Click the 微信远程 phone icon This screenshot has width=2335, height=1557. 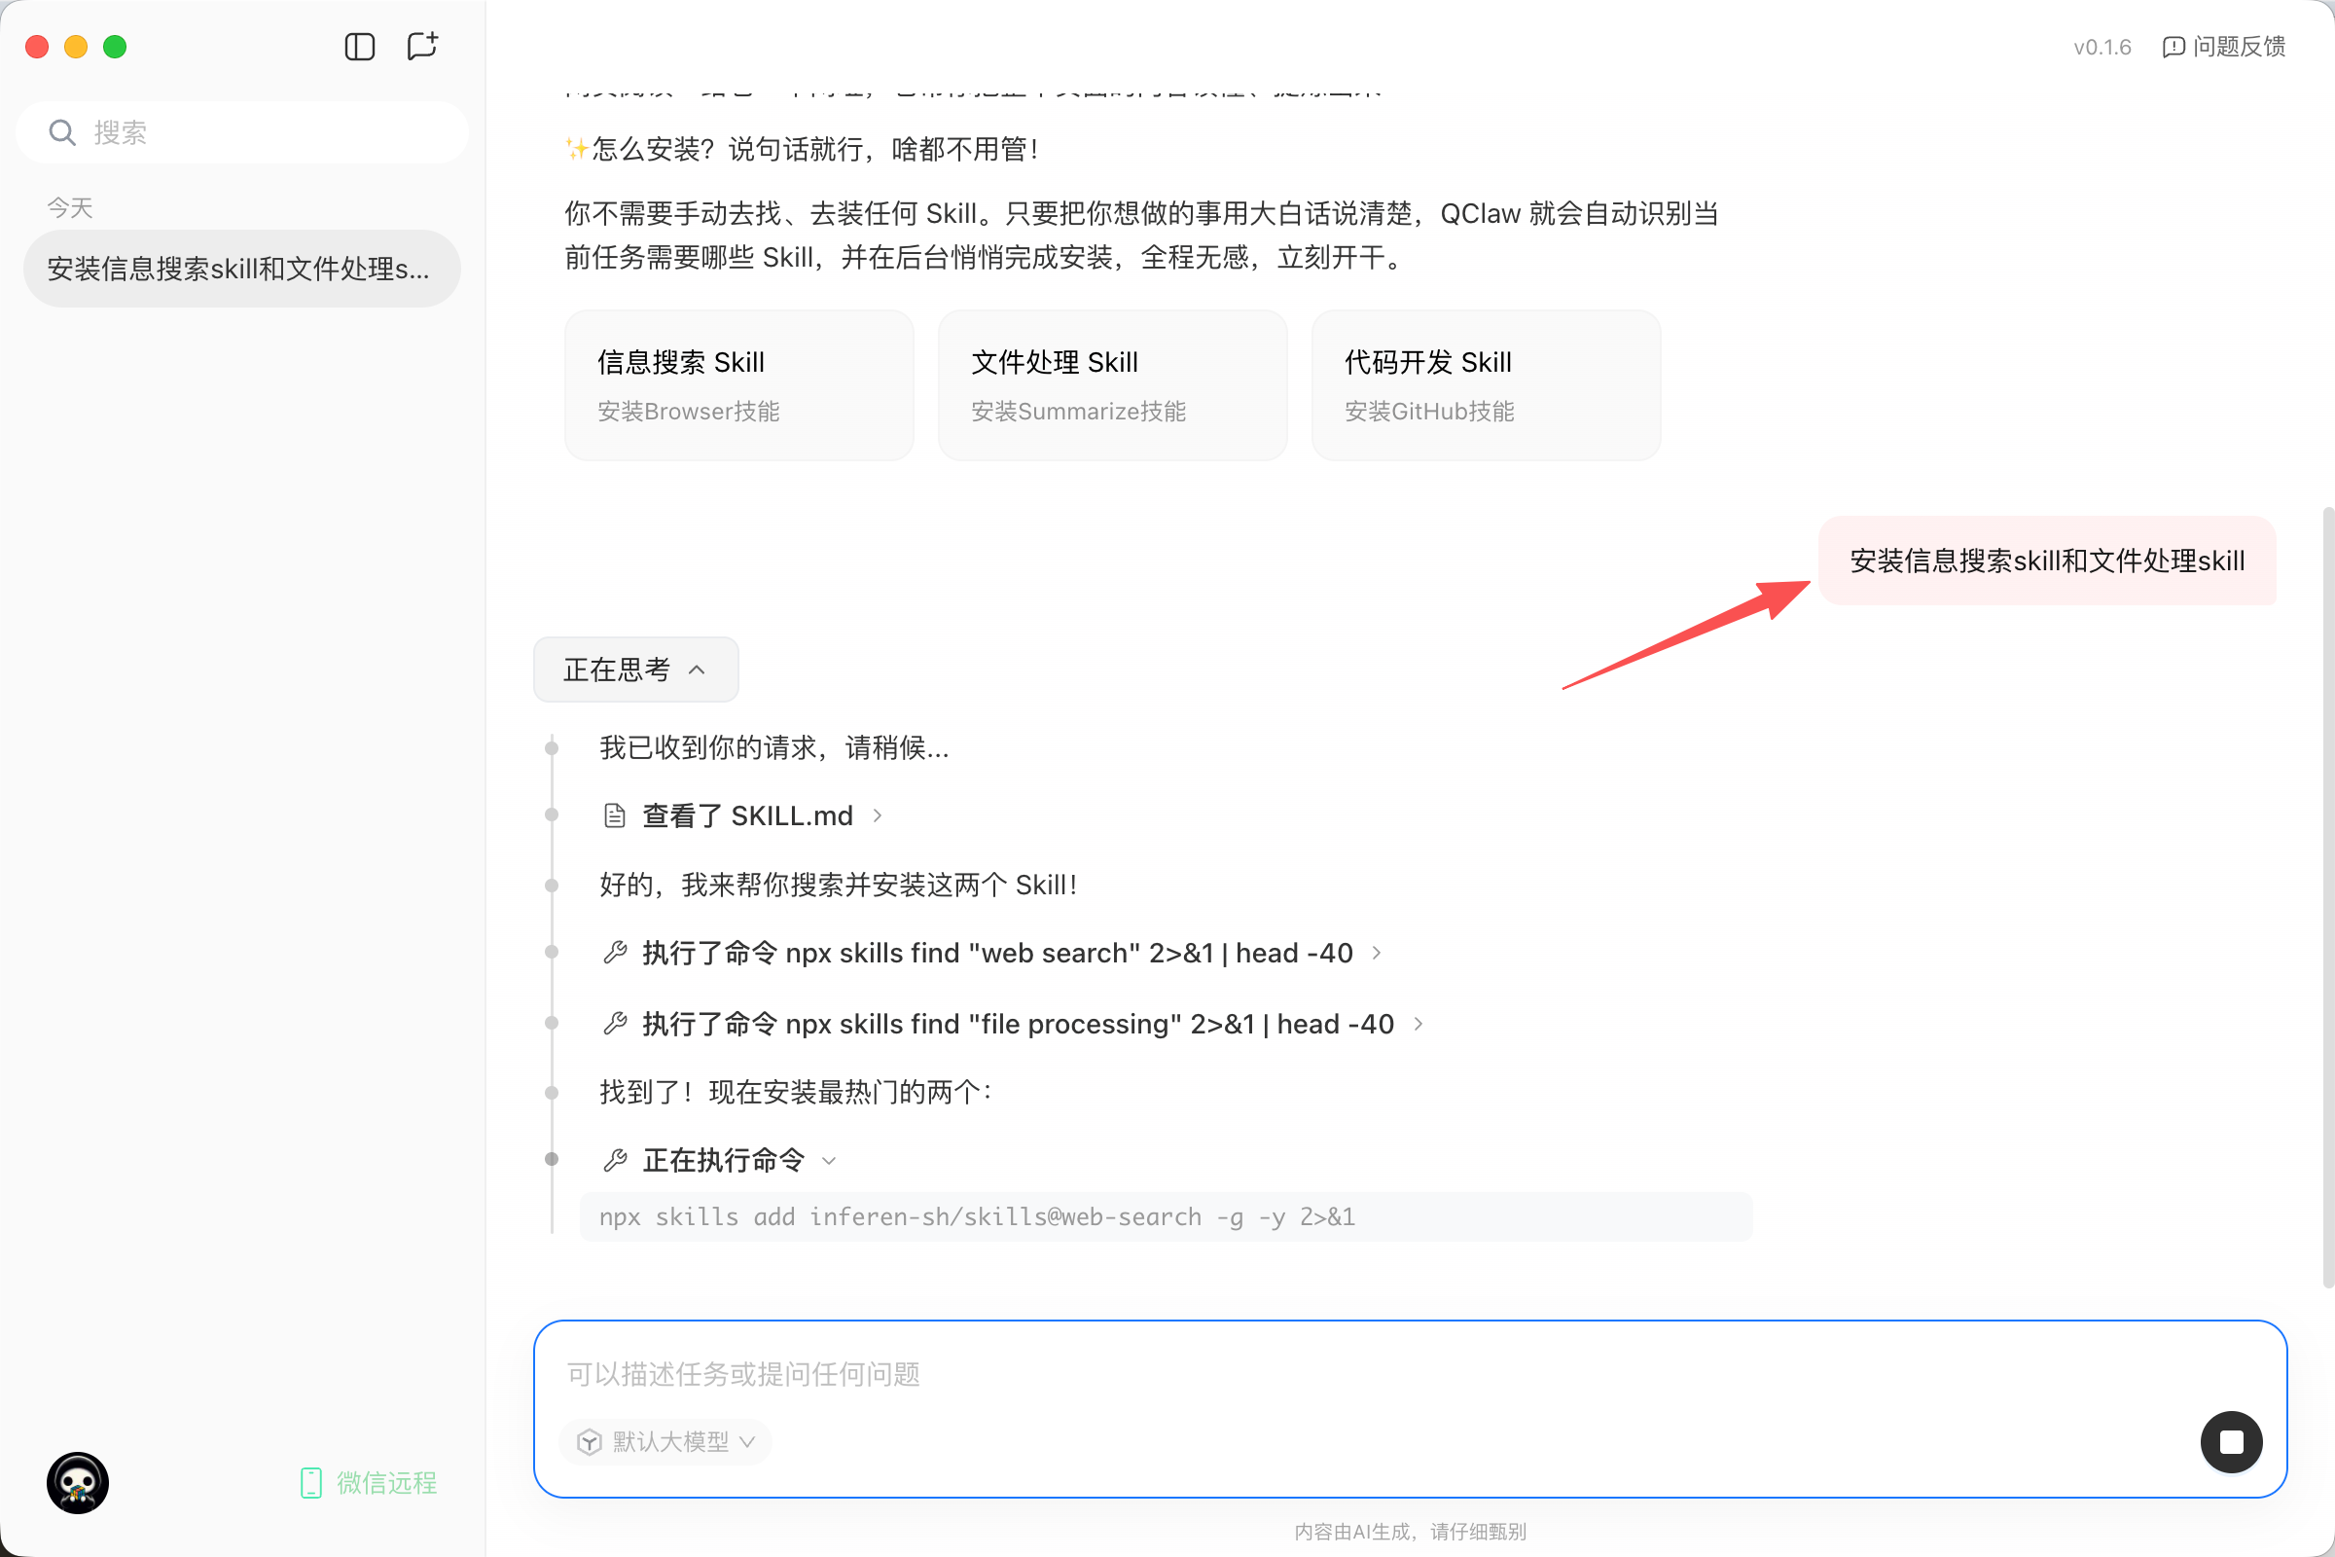(310, 1482)
